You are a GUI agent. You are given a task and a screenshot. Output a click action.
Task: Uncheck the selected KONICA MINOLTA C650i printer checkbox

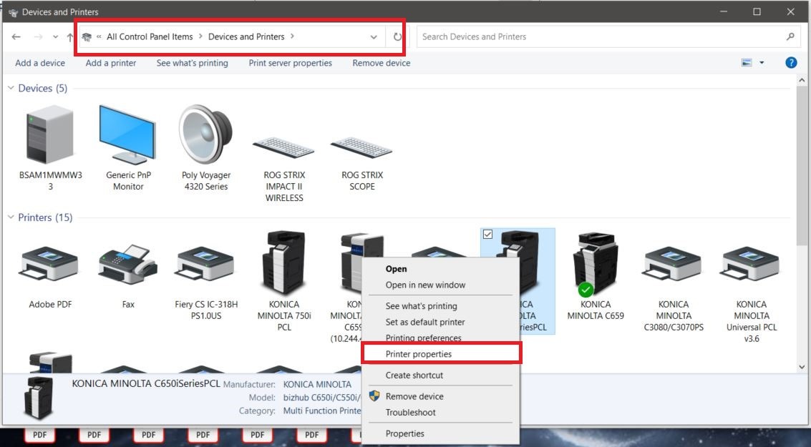[487, 234]
